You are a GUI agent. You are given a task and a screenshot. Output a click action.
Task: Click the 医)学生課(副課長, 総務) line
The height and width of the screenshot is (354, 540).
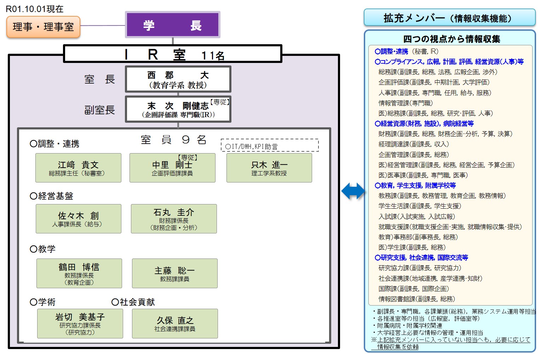coord(412,248)
